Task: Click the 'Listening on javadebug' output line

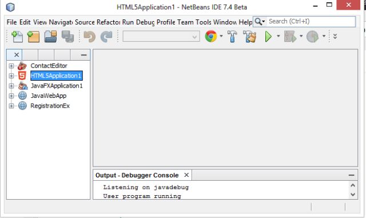Action: coord(146,187)
